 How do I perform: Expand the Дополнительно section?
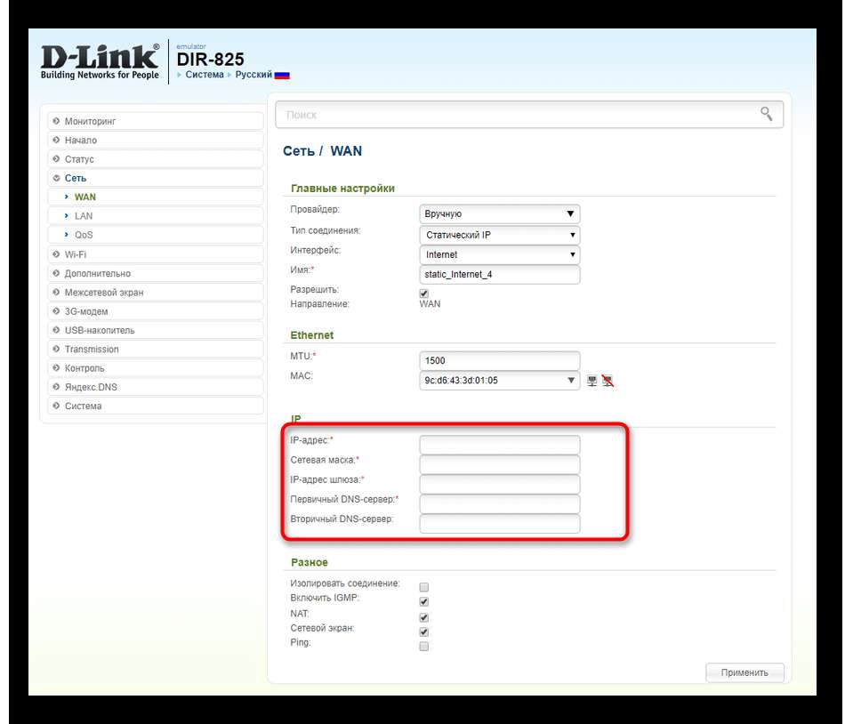155,273
